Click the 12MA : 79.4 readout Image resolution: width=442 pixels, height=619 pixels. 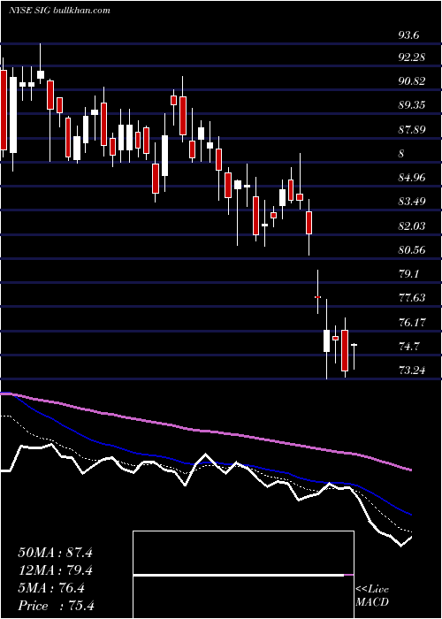55,570
